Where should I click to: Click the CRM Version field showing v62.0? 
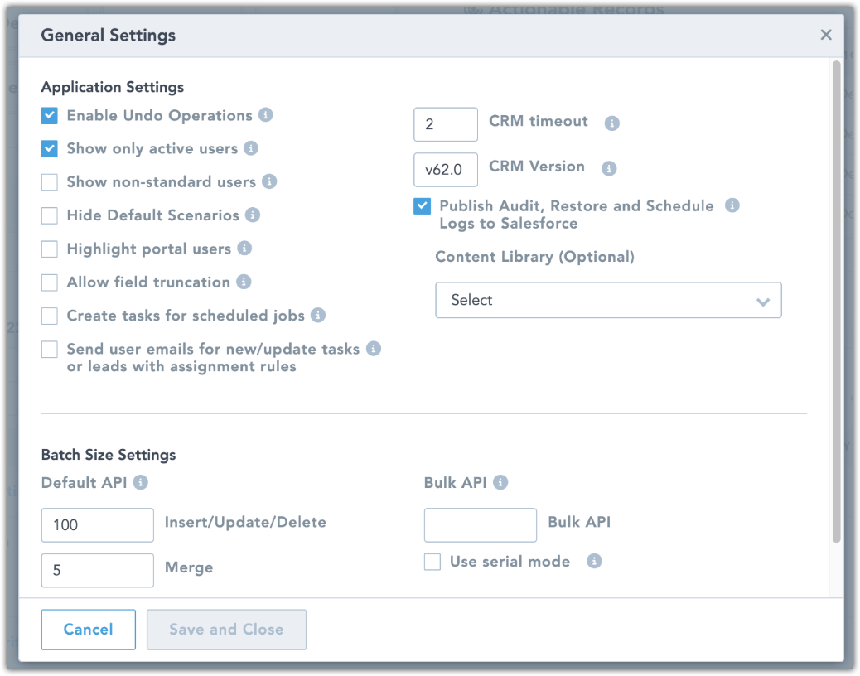446,170
